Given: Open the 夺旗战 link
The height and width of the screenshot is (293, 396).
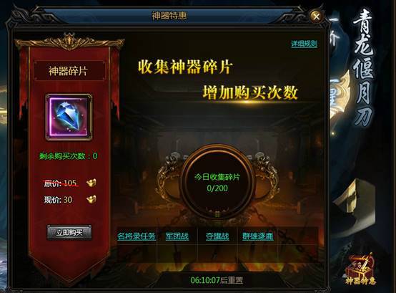Looking at the screenshot, I should [217, 236].
